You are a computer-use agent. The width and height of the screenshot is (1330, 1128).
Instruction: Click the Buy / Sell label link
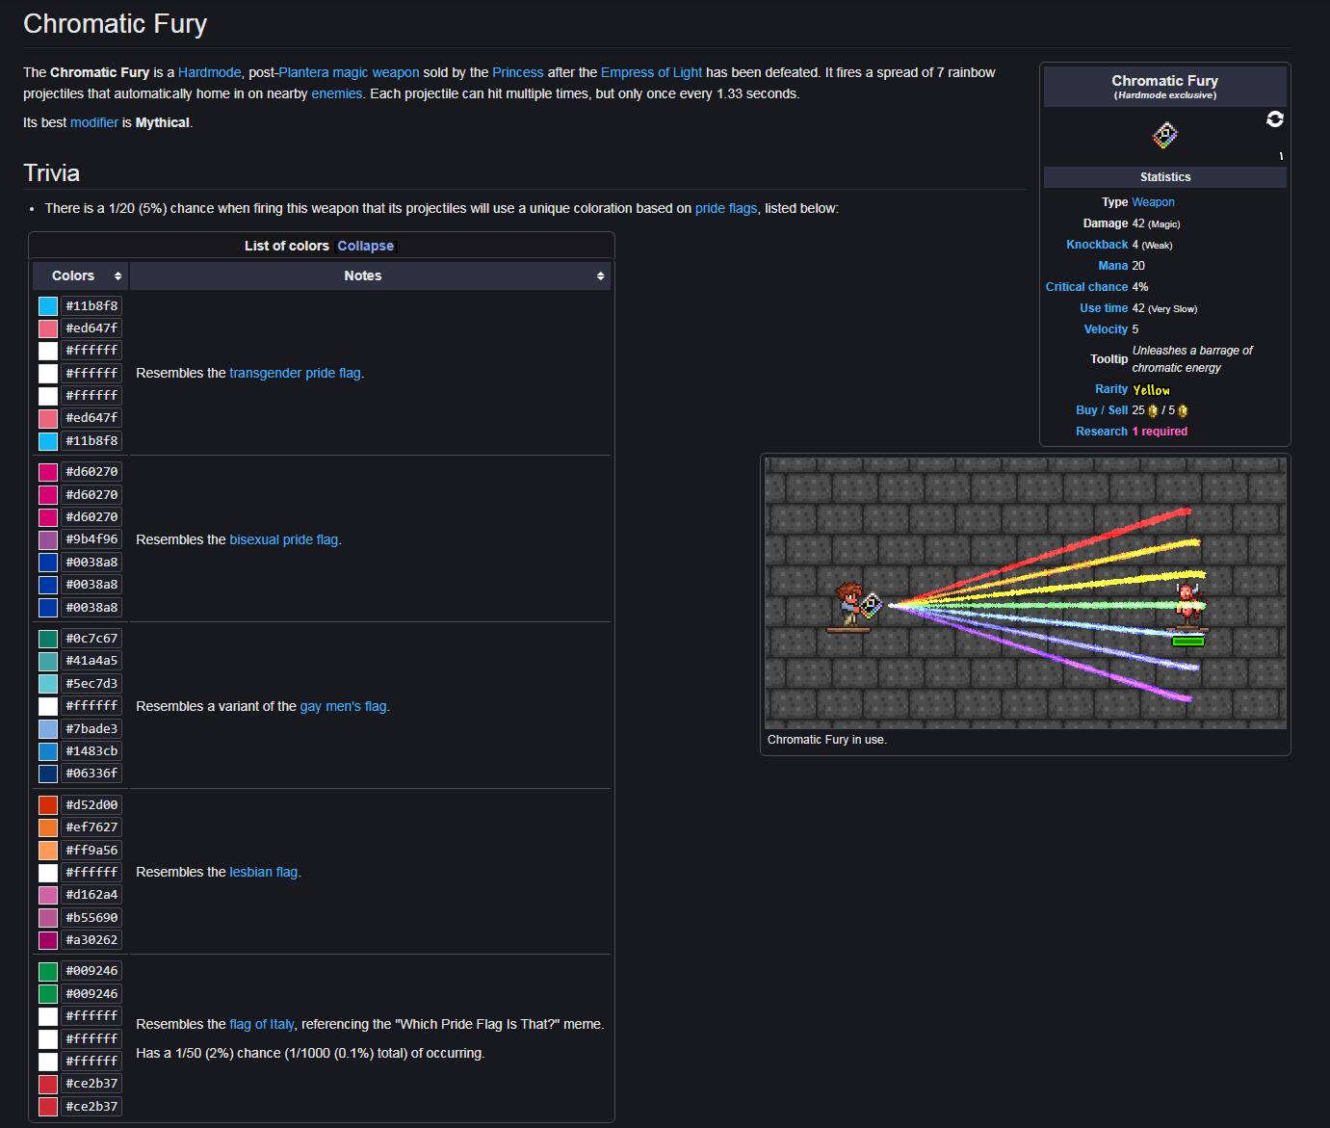(x=1102, y=410)
